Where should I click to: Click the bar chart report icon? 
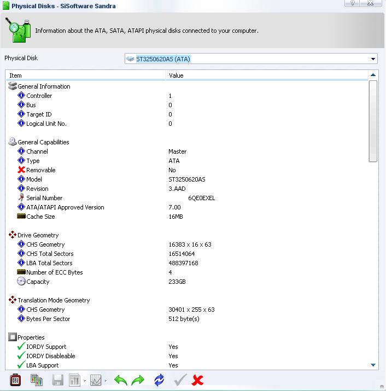(74, 380)
